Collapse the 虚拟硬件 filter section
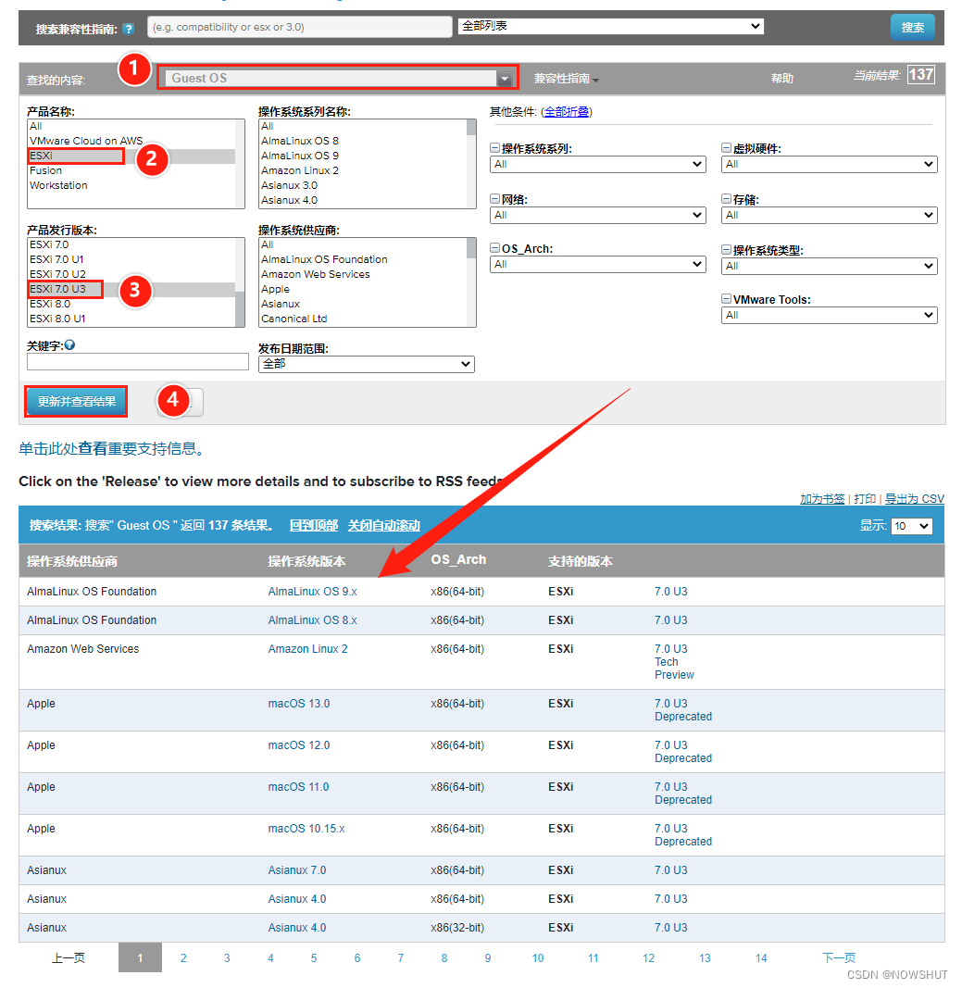The height and width of the screenshot is (988, 962). 727,148
